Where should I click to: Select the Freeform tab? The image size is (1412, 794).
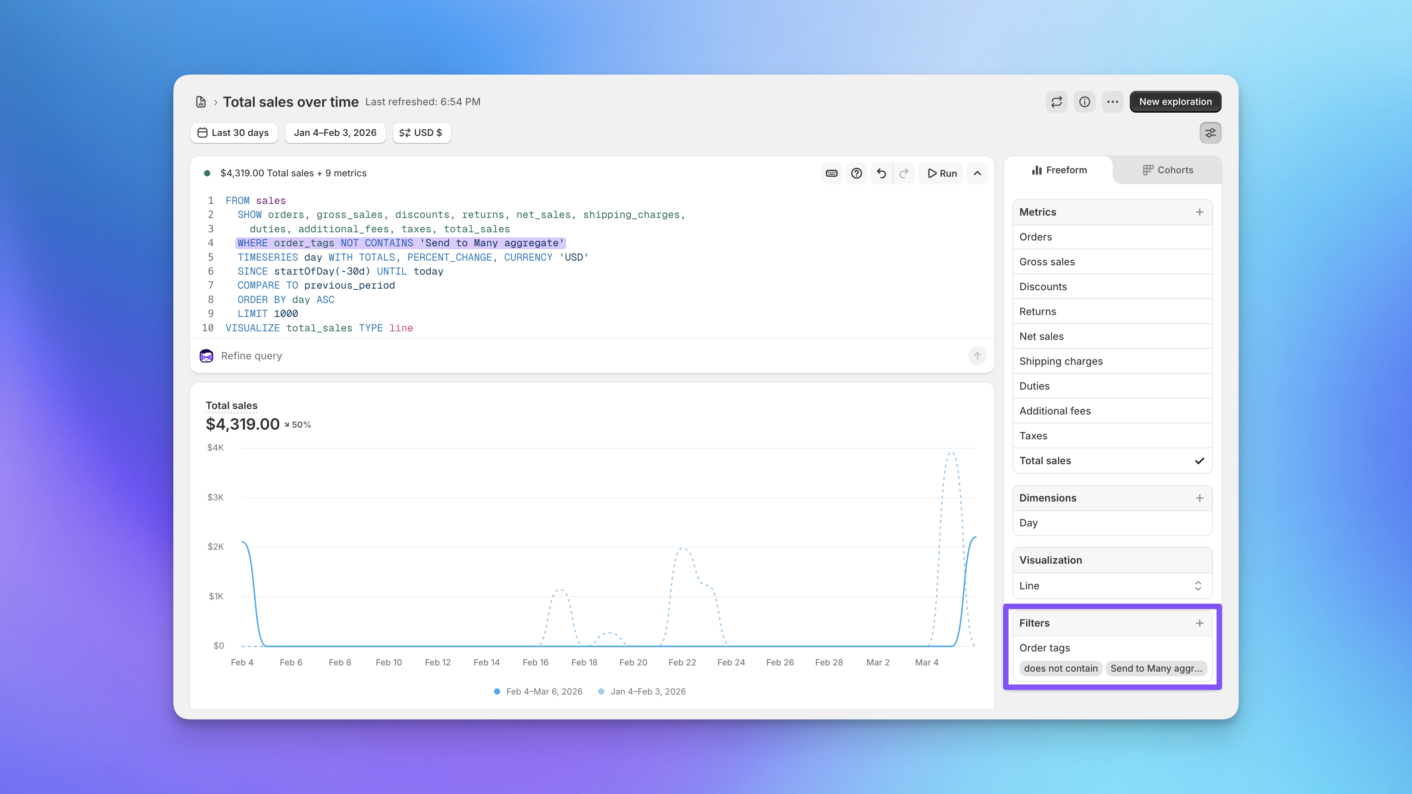coord(1059,170)
